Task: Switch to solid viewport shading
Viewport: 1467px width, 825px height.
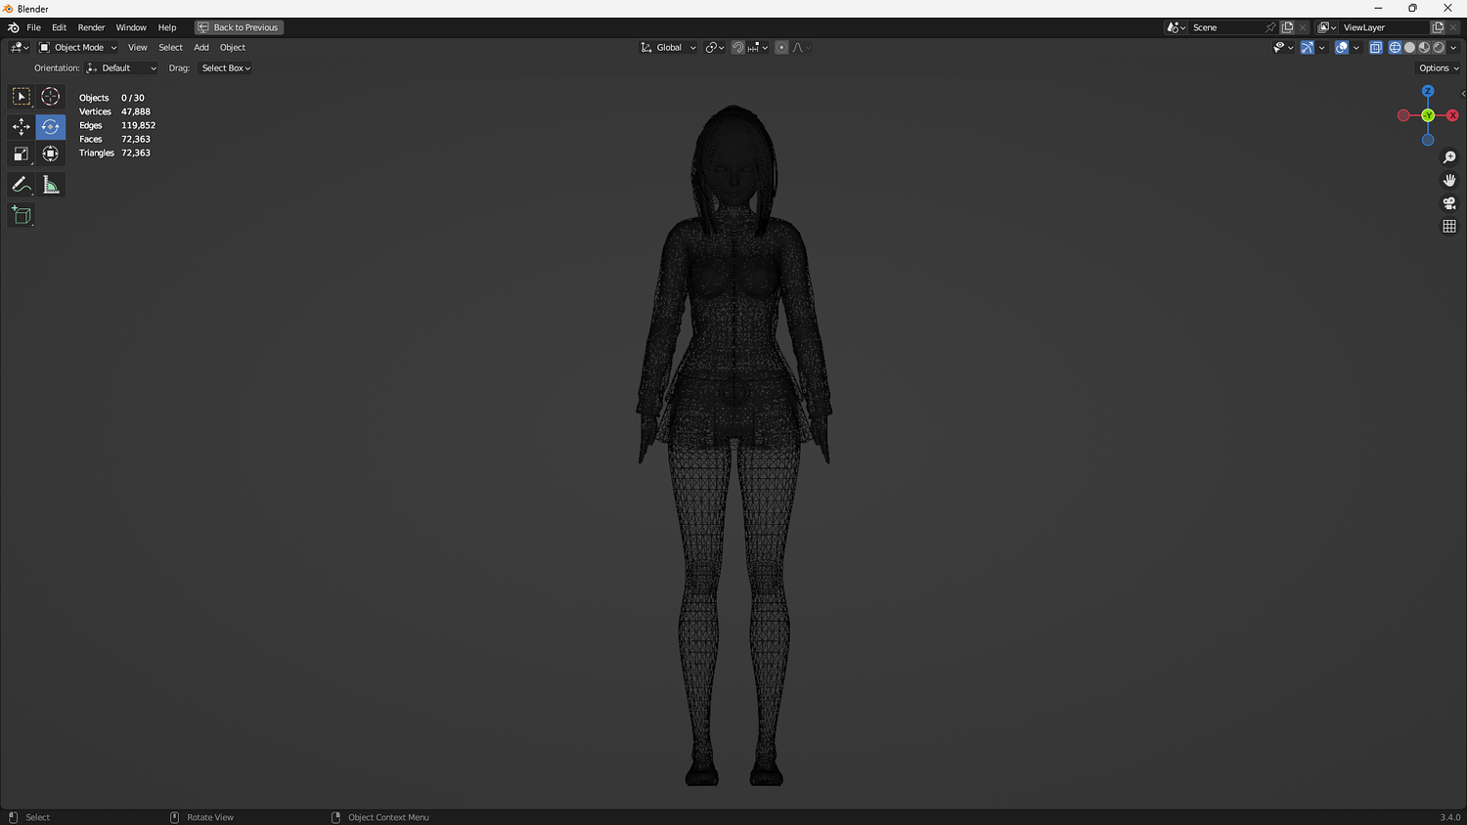Action: pos(1409,48)
